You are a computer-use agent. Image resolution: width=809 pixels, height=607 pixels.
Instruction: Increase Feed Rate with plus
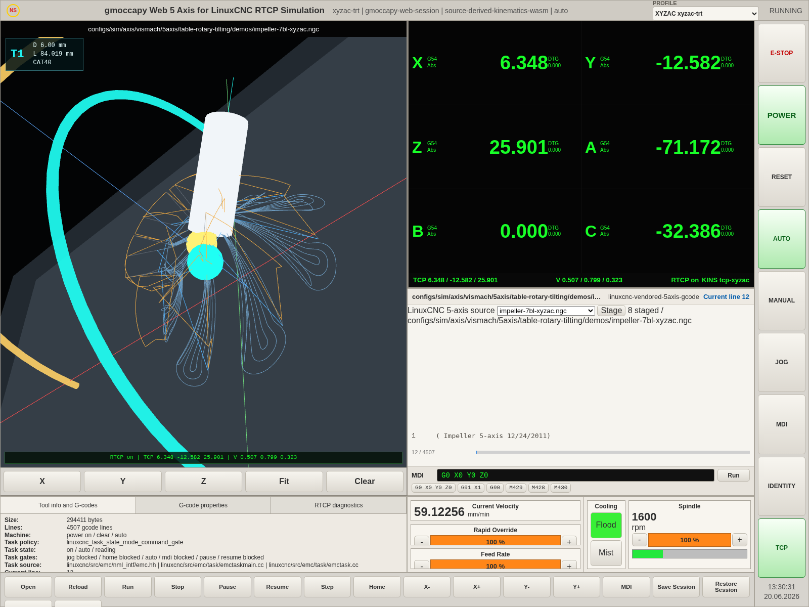[569, 565]
